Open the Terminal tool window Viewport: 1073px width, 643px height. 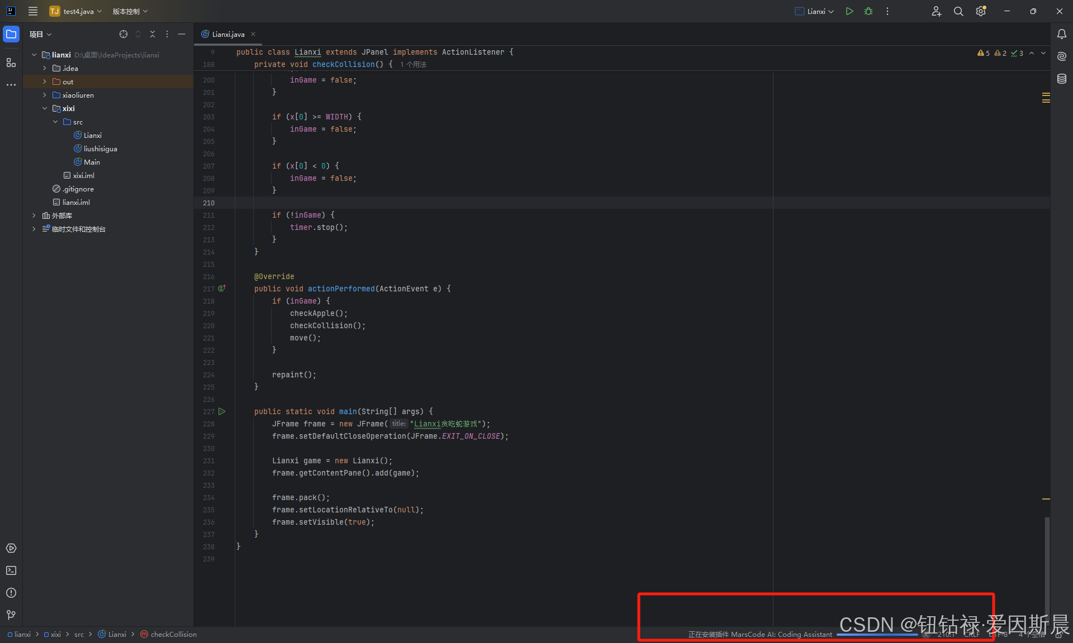point(11,570)
